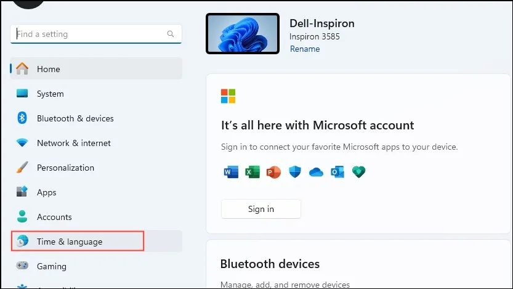Viewport: 513px width, 289px height.
Task: Open Personalization settings
Action: point(96,168)
